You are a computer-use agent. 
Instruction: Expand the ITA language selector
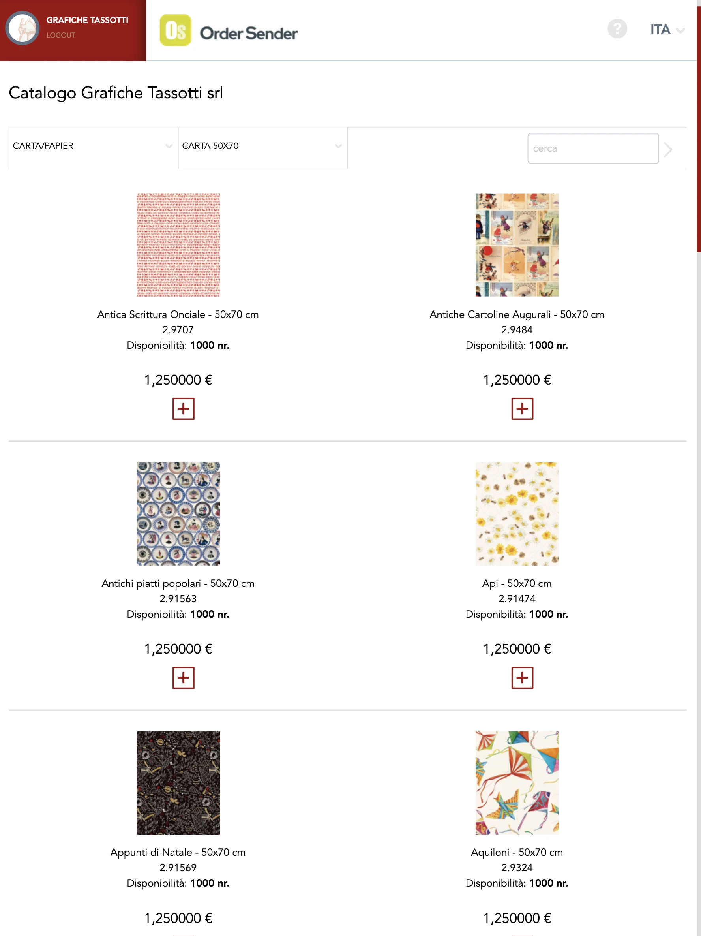(x=667, y=30)
